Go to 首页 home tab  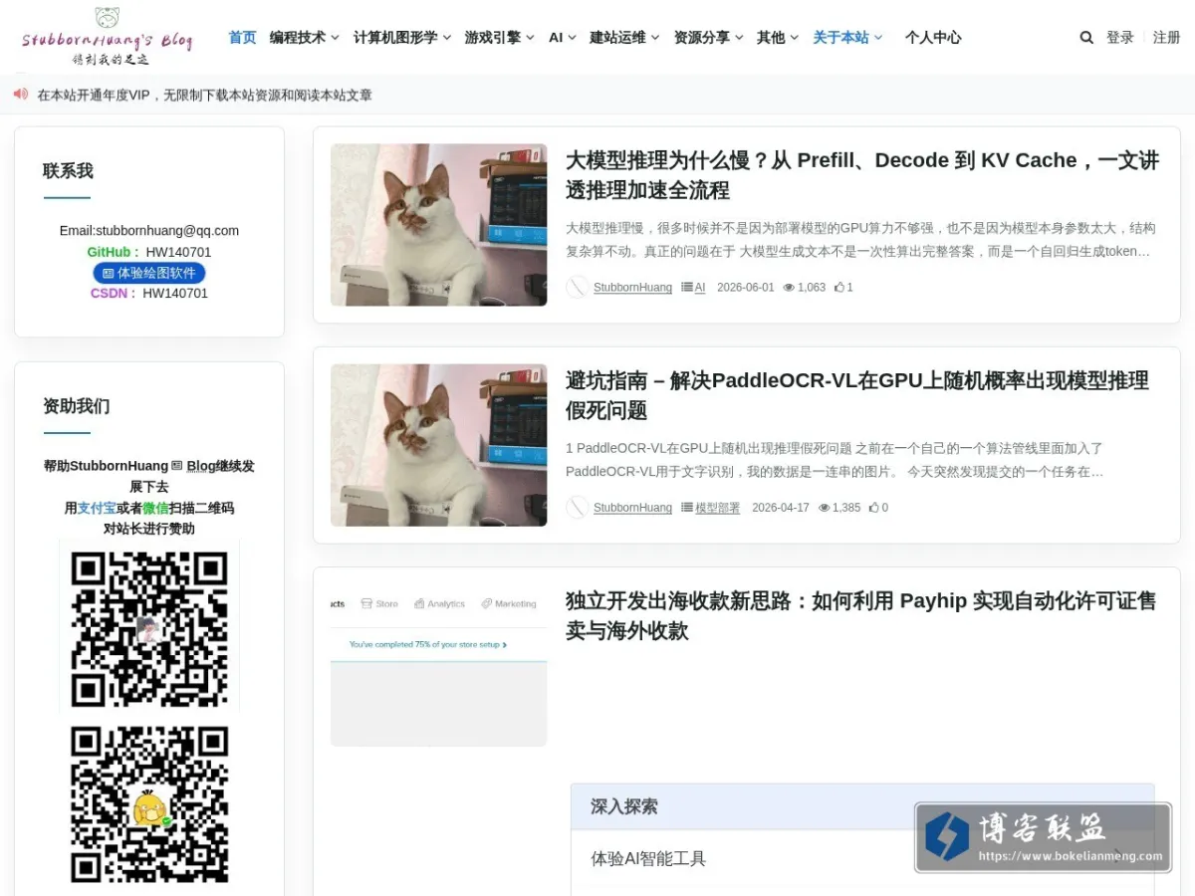tap(242, 38)
